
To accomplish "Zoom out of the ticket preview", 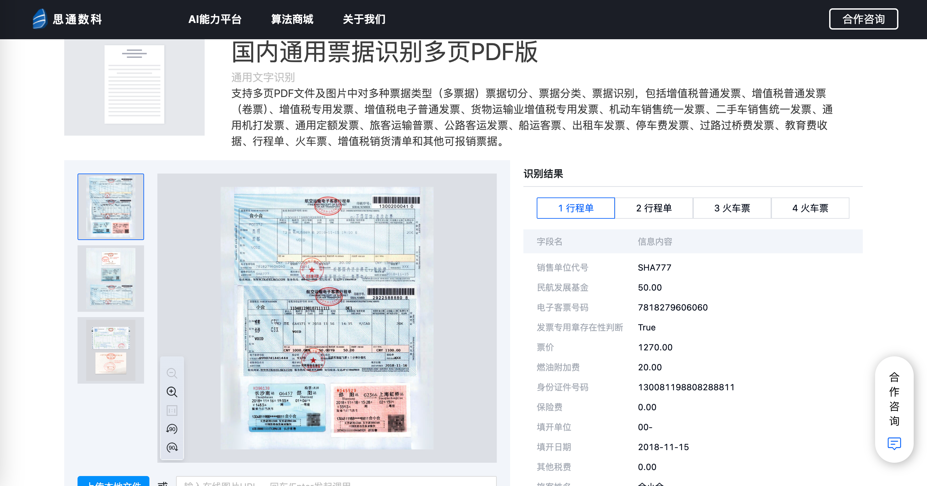I will tap(172, 373).
